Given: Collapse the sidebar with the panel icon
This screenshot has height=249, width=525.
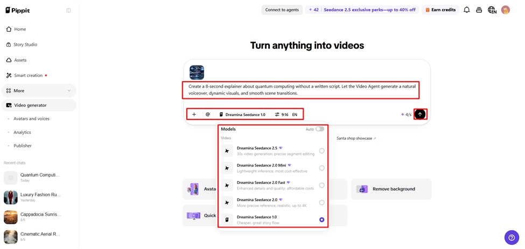Looking at the screenshot, I should point(68,10).
